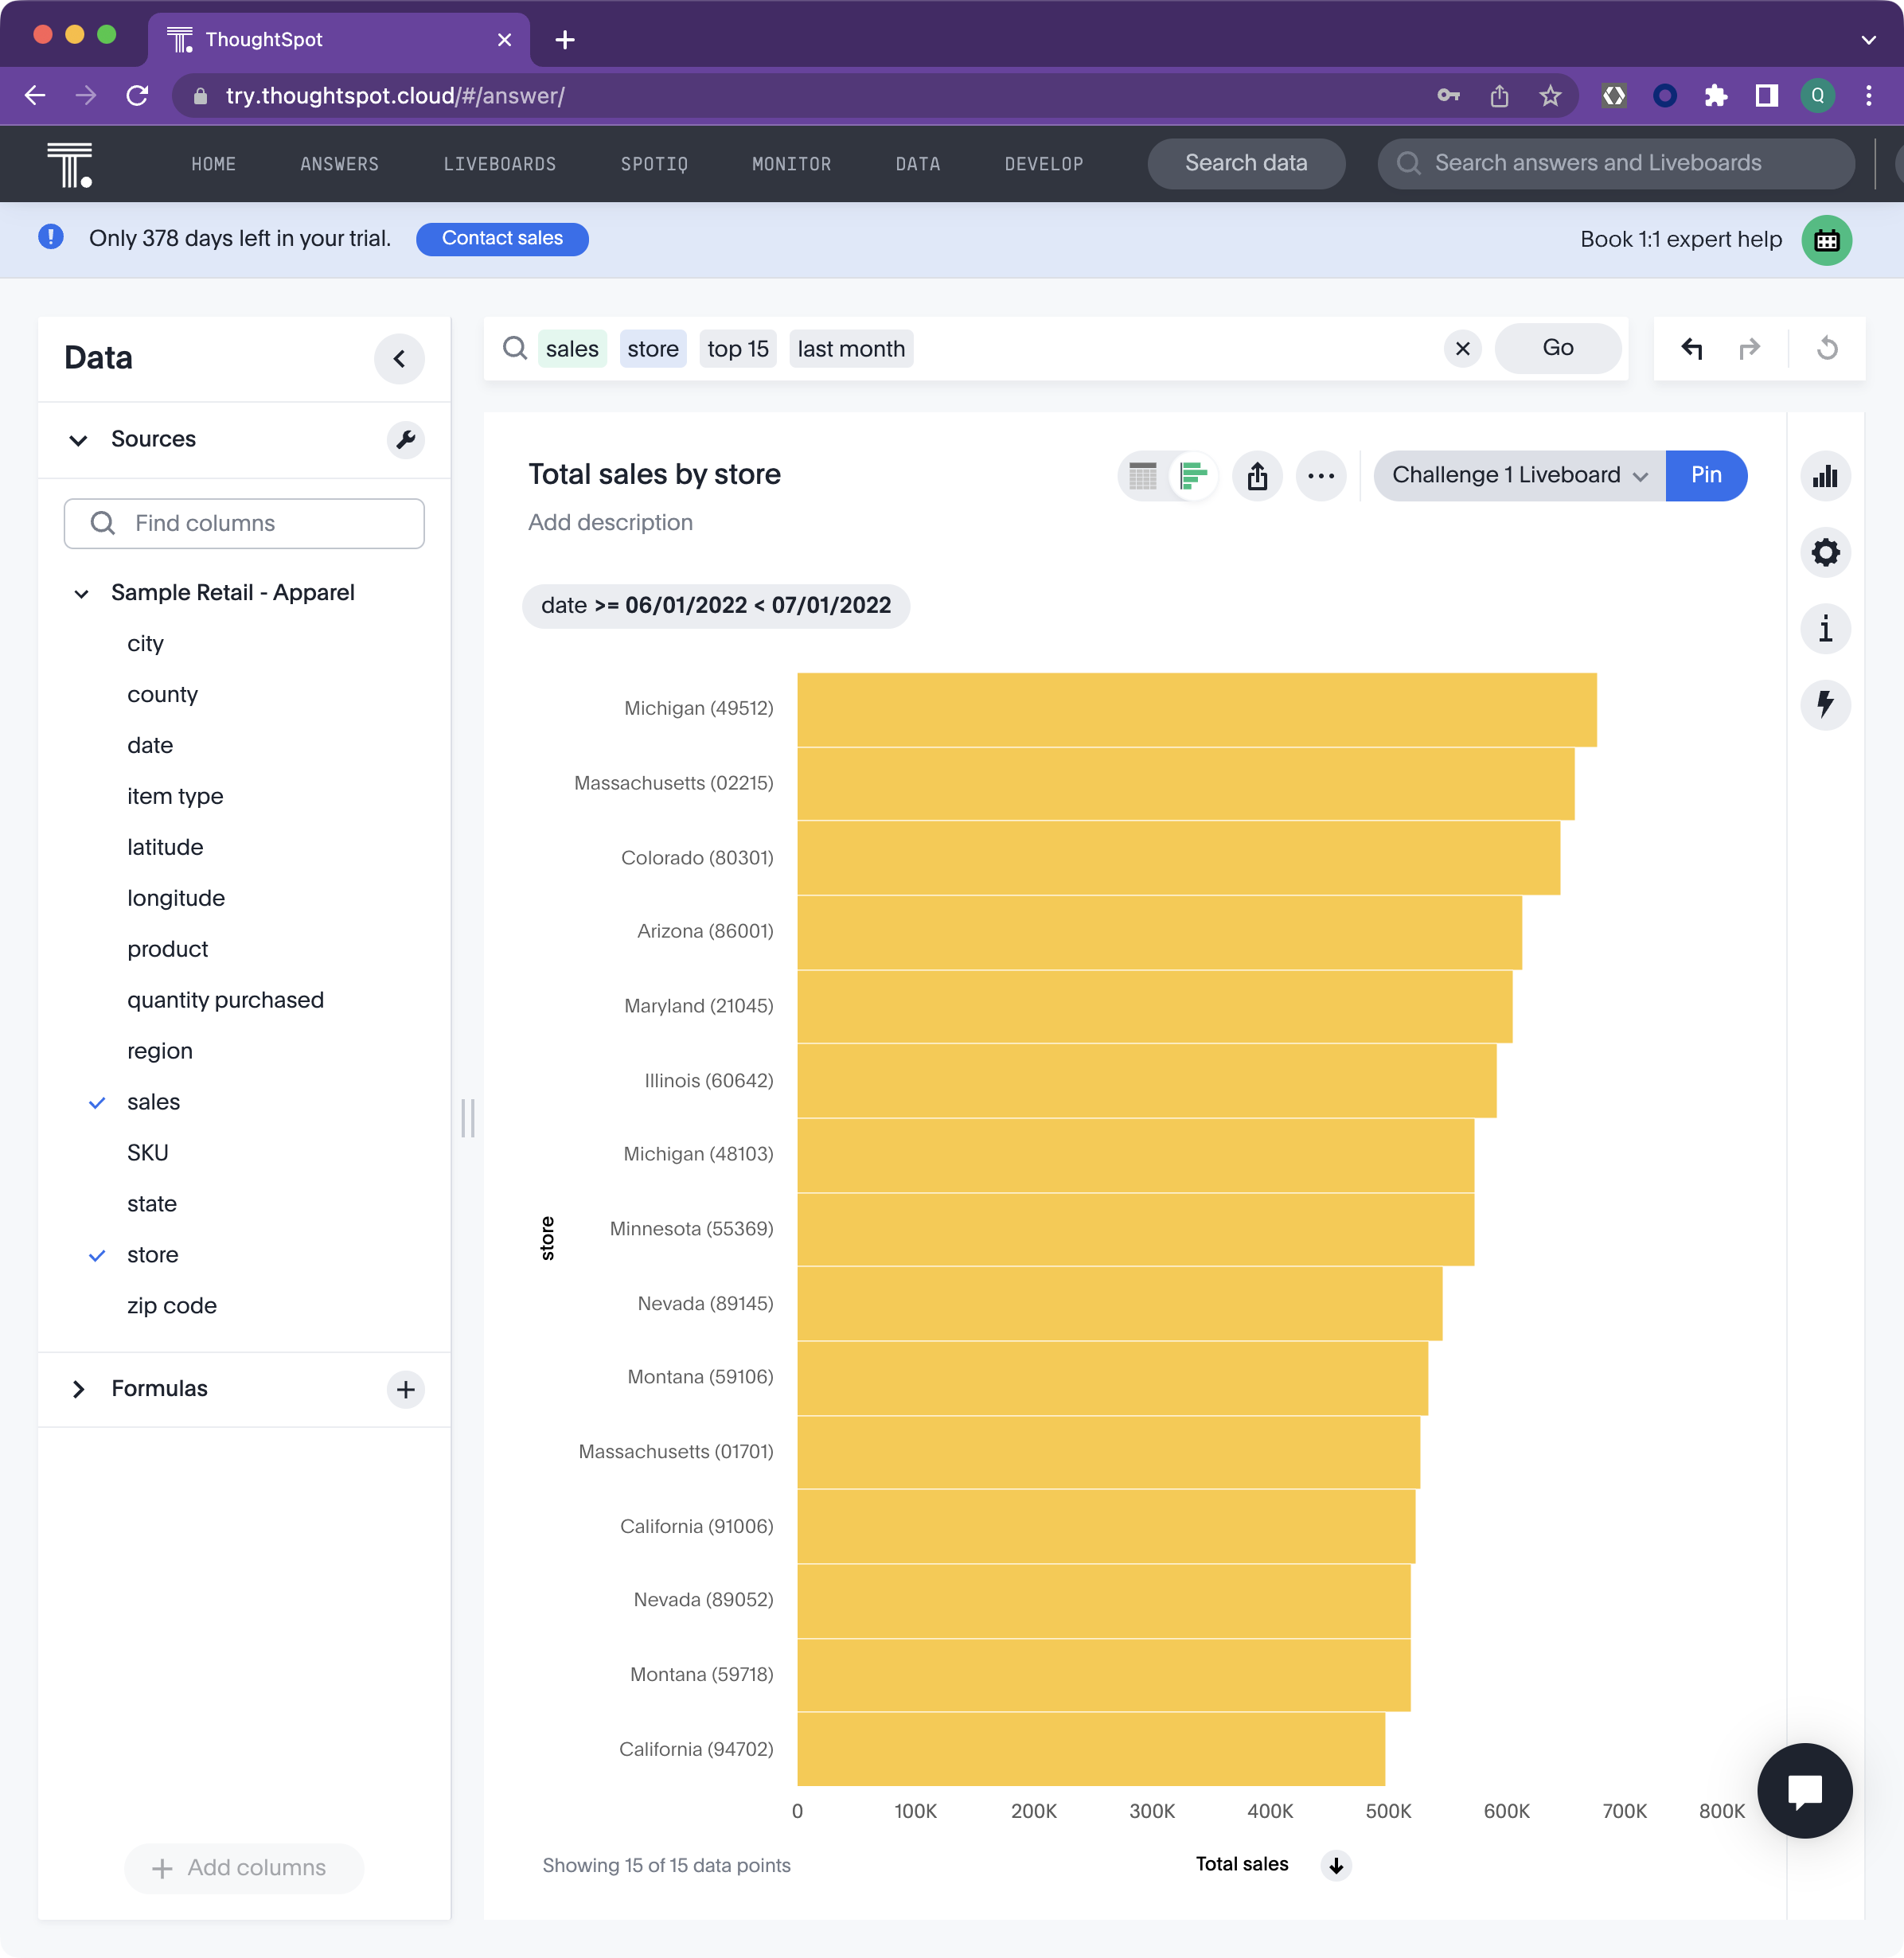Clear the search bar with X icon
Viewport: 1904px width, 1958px height.
1462,348
